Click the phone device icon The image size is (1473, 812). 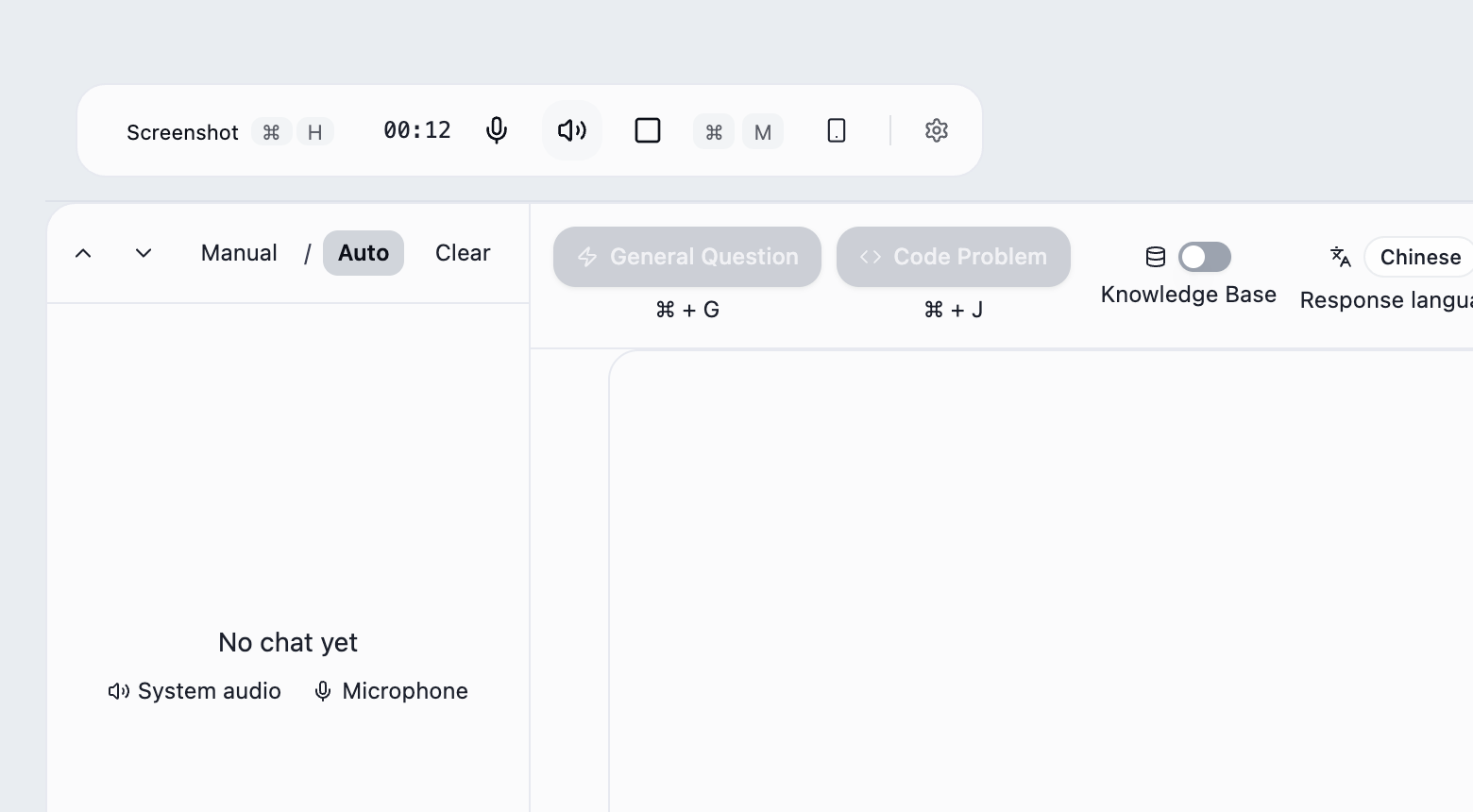pos(837,130)
